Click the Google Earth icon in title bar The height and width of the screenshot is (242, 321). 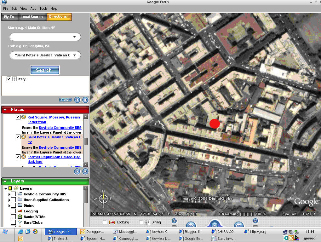tap(4, 2)
